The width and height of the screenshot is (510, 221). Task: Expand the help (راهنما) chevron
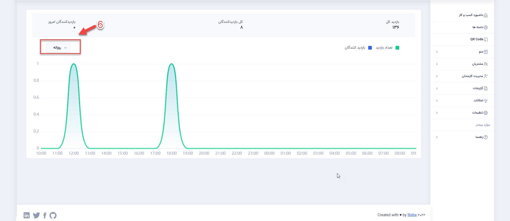click(437, 137)
